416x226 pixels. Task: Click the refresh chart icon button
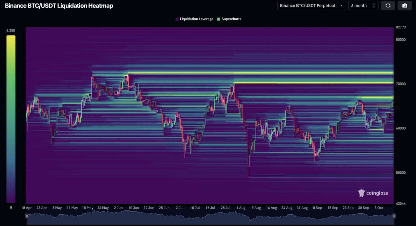pos(388,6)
